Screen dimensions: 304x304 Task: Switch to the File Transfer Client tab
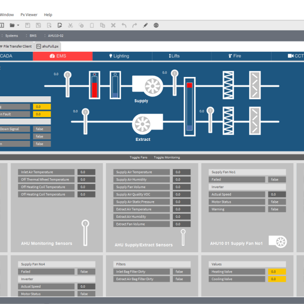(x=17, y=46)
